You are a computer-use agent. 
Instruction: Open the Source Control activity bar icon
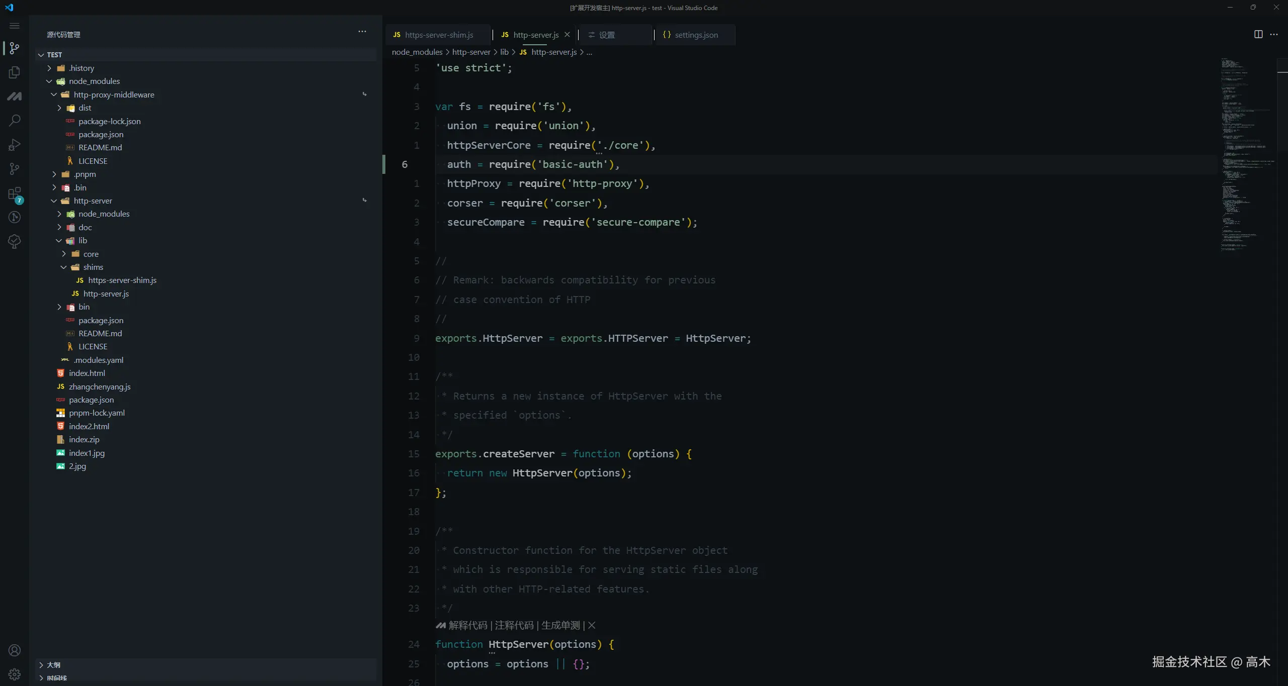point(15,48)
